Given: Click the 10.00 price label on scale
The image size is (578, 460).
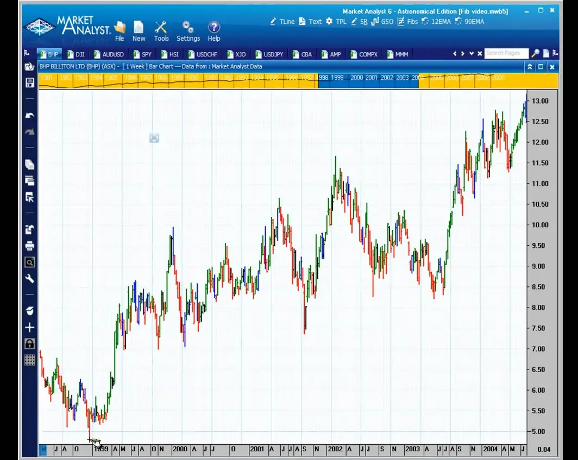Looking at the screenshot, I should tap(540, 225).
